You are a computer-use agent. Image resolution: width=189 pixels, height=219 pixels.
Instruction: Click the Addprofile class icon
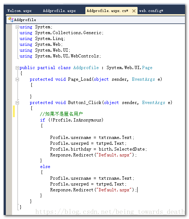point(11,20)
